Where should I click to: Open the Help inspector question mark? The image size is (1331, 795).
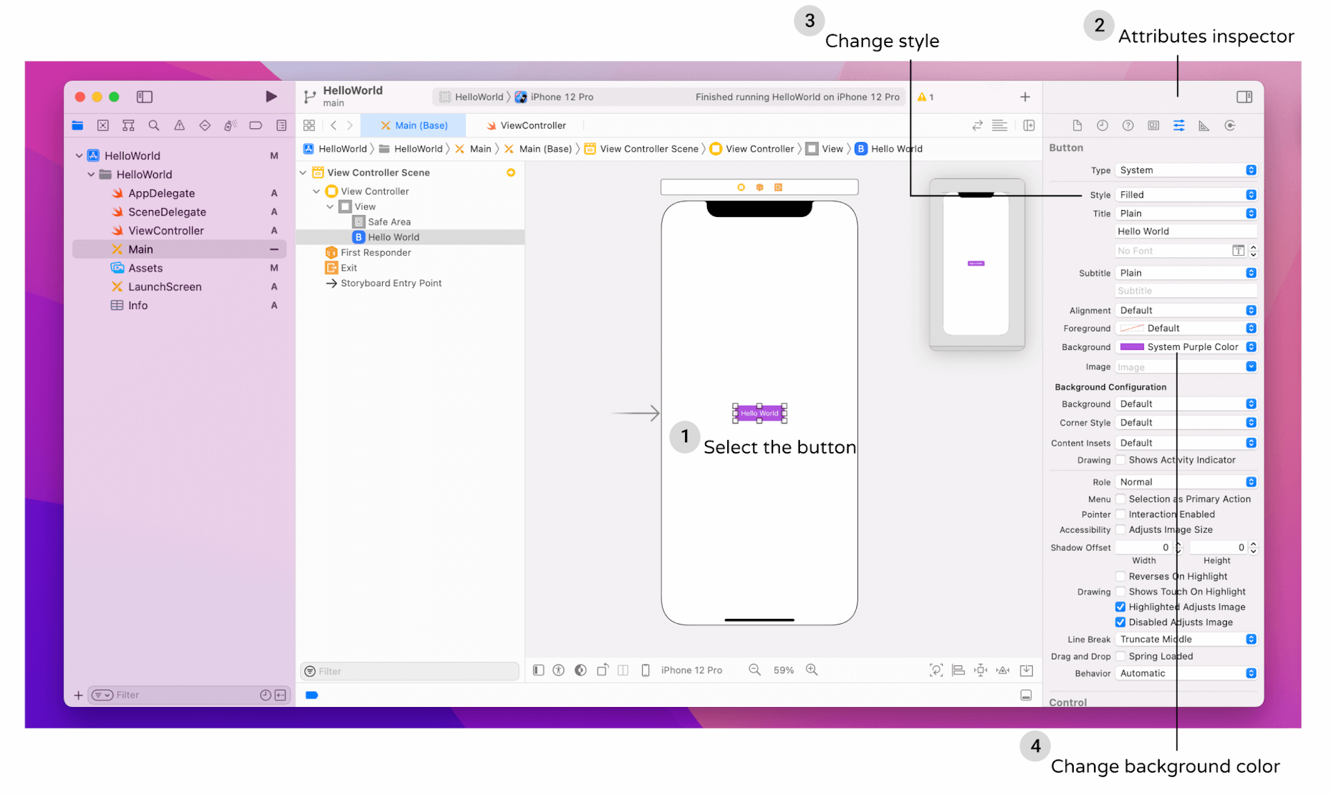click(x=1128, y=125)
